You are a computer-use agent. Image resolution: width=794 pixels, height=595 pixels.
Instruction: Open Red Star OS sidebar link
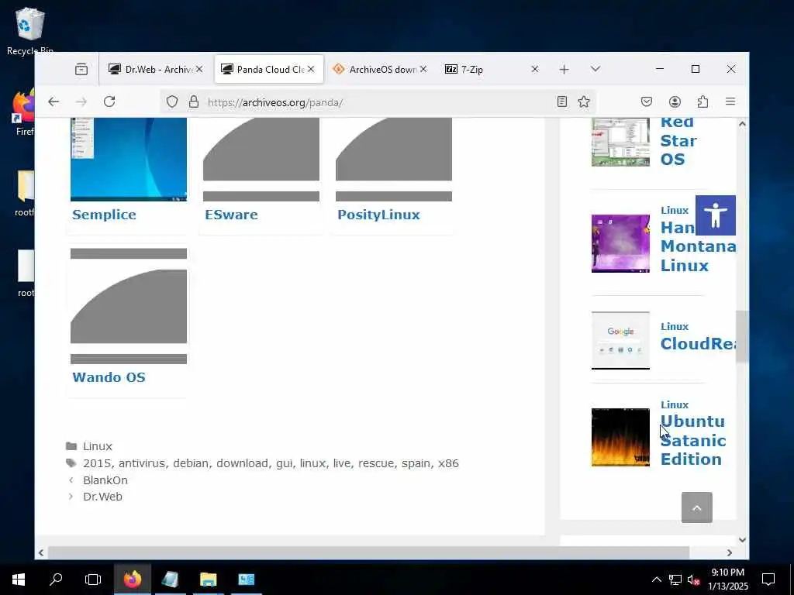(x=678, y=141)
